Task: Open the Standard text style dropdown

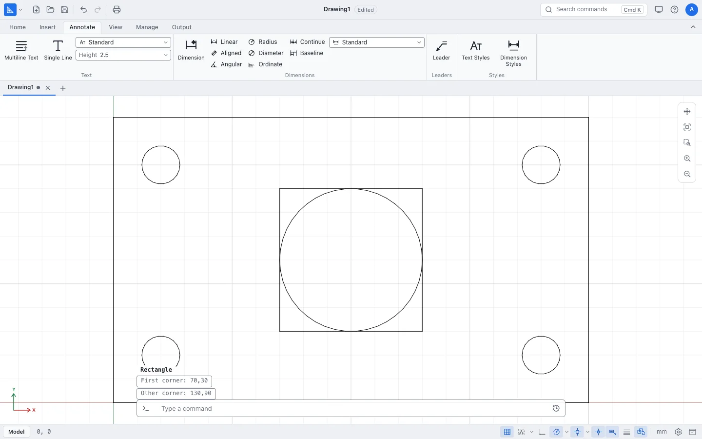Action: coord(123,42)
